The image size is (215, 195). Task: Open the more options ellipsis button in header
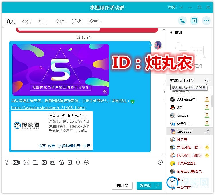(x=206, y=21)
